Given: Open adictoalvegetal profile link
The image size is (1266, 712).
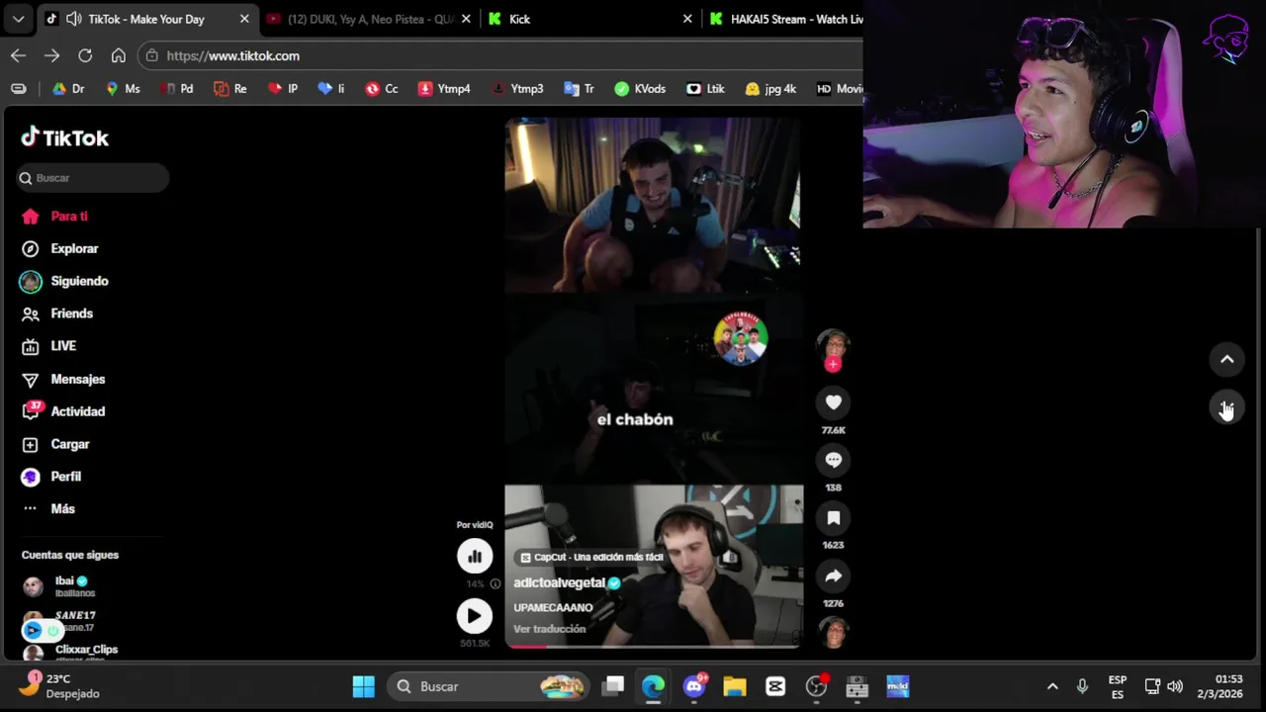Looking at the screenshot, I should click(559, 582).
